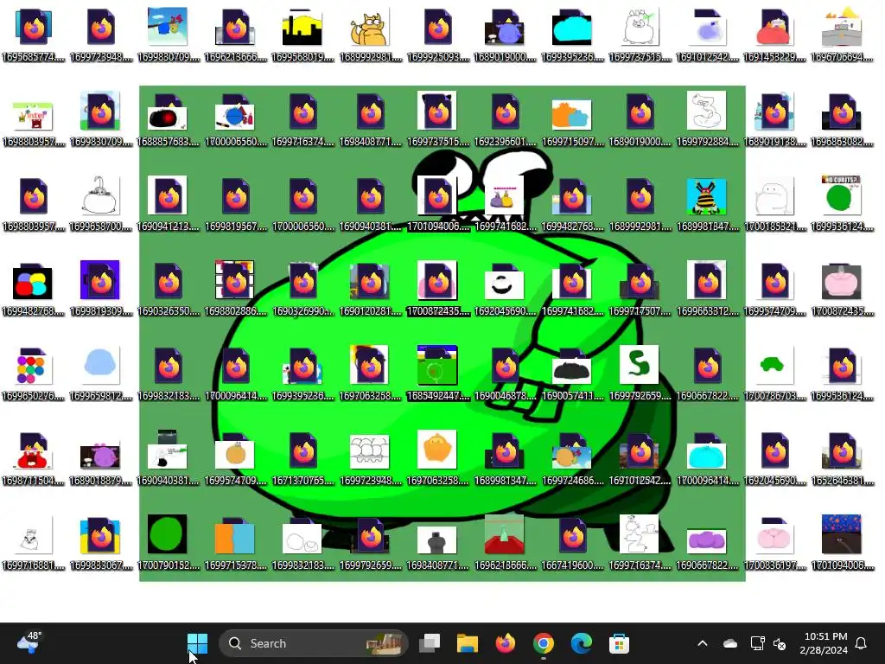Image resolution: width=885 pixels, height=664 pixels.
Task: Select the Firefox file 1699819567
Action: (235, 204)
